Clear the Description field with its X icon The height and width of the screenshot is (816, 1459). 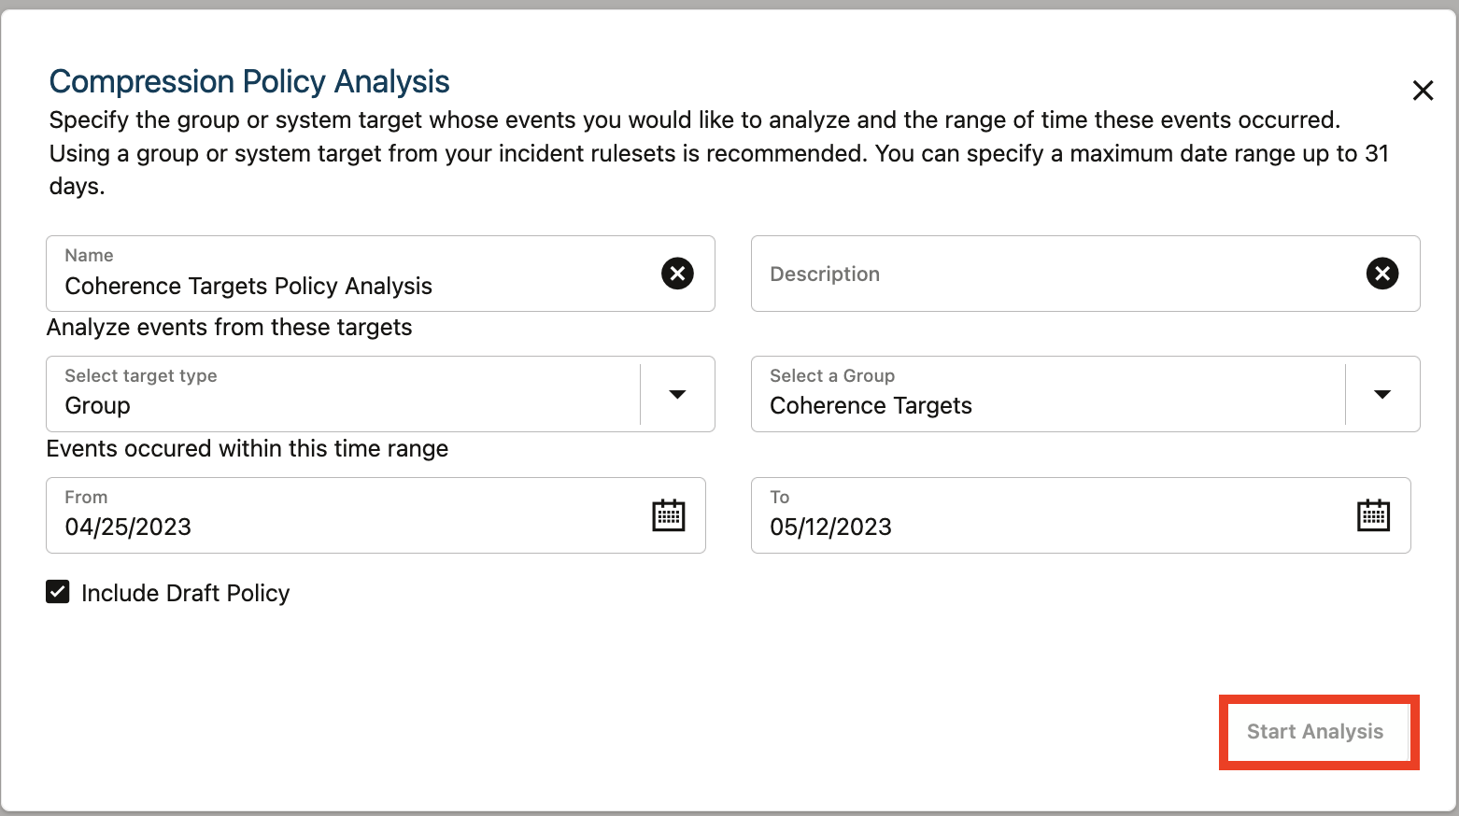click(x=1382, y=274)
